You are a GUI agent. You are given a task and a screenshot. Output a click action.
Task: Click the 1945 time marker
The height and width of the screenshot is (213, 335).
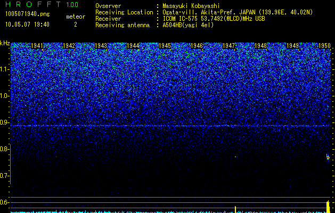pos(165,46)
